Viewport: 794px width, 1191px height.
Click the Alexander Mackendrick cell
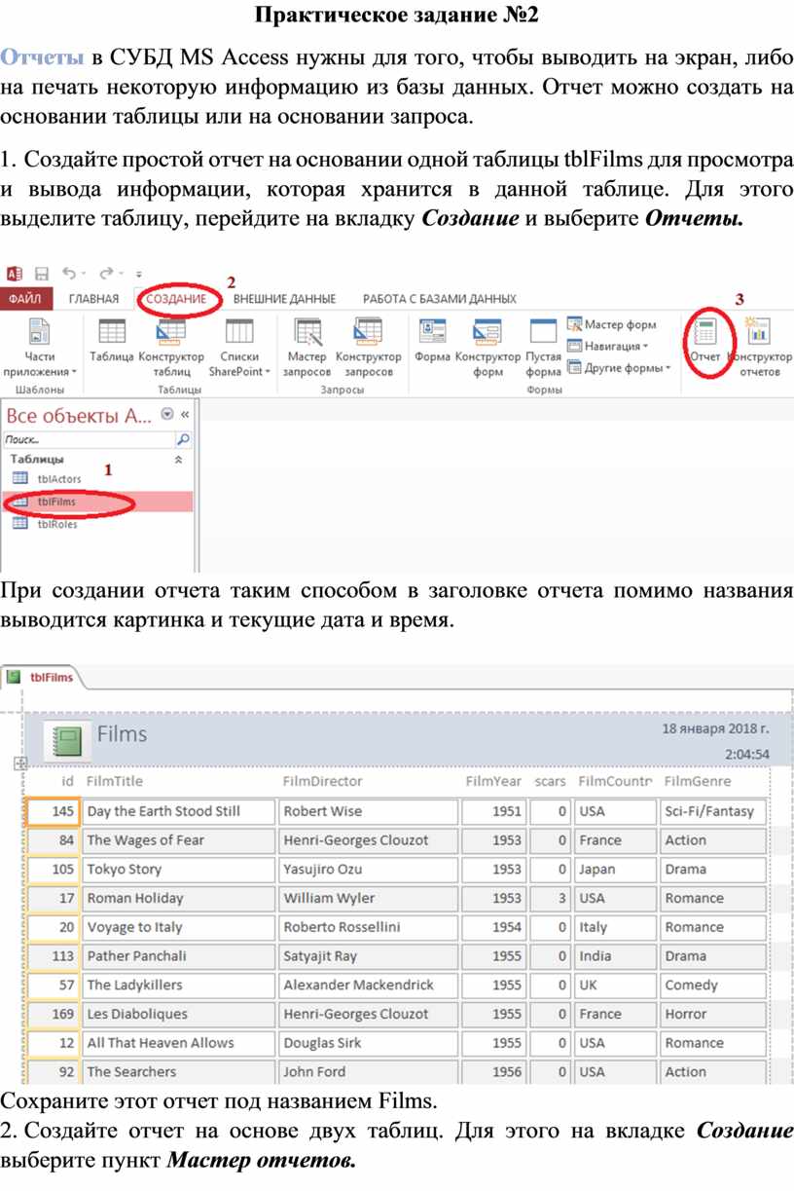pos(368,985)
